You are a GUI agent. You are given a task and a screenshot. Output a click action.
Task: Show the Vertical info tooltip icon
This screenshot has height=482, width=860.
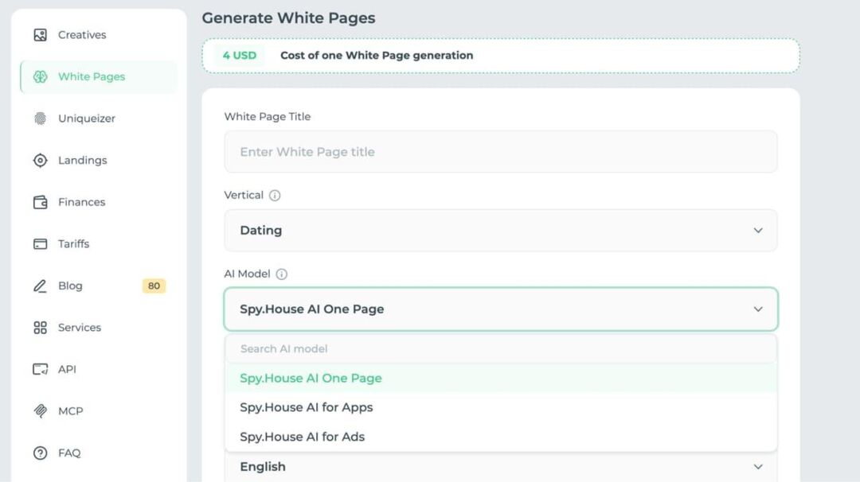(275, 196)
